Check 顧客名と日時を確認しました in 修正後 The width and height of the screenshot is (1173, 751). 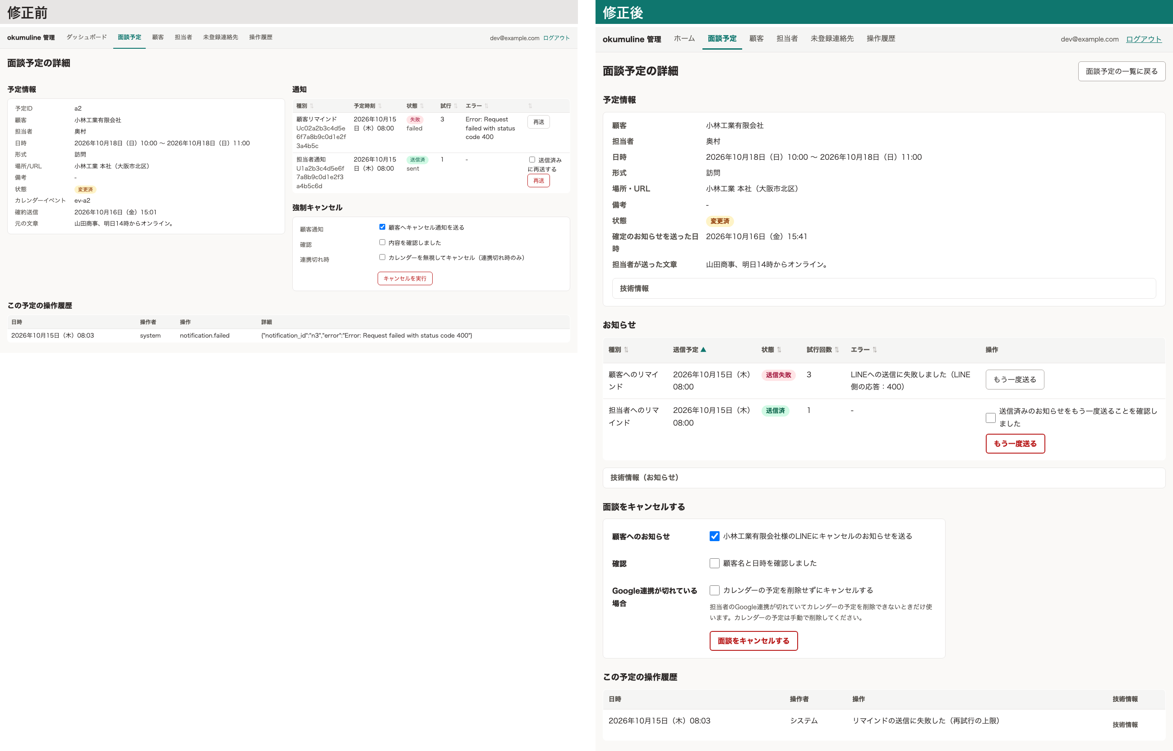point(715,563)
